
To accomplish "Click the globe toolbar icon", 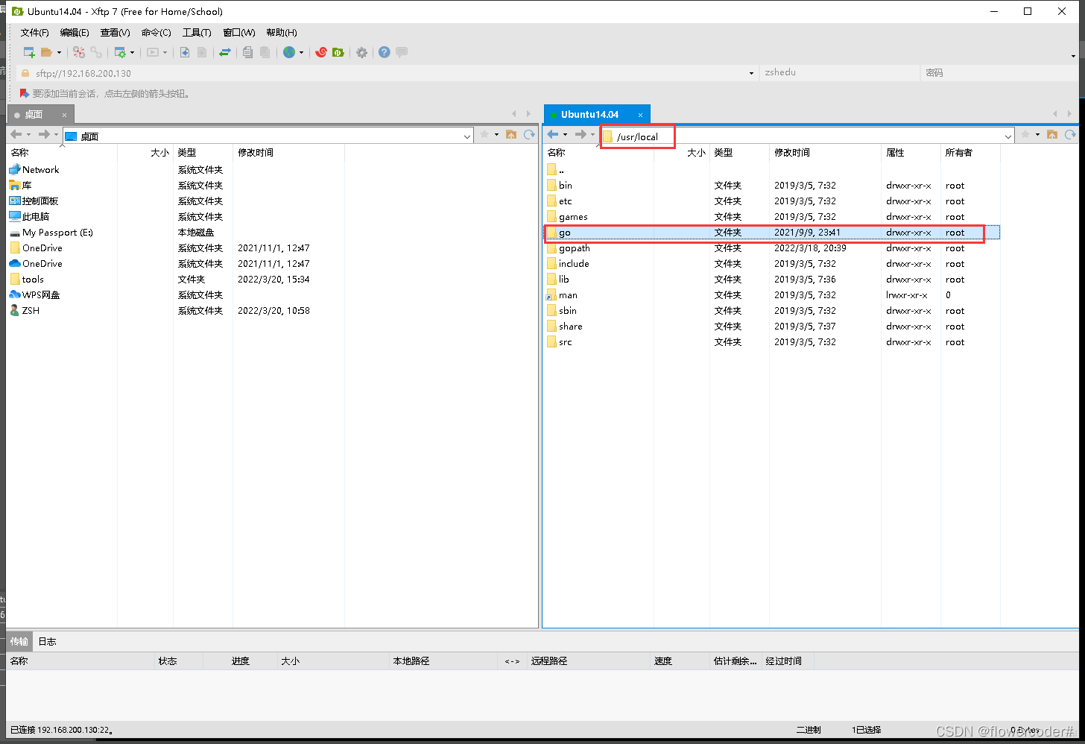I will (289, 52).
